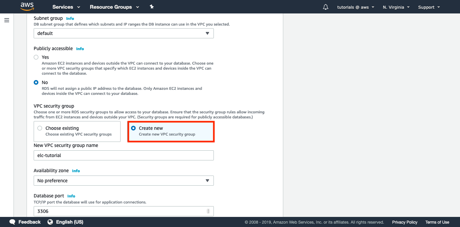This screenshot has height=227, width=460.
Task: Click the globe language icon
Action: 51,222
